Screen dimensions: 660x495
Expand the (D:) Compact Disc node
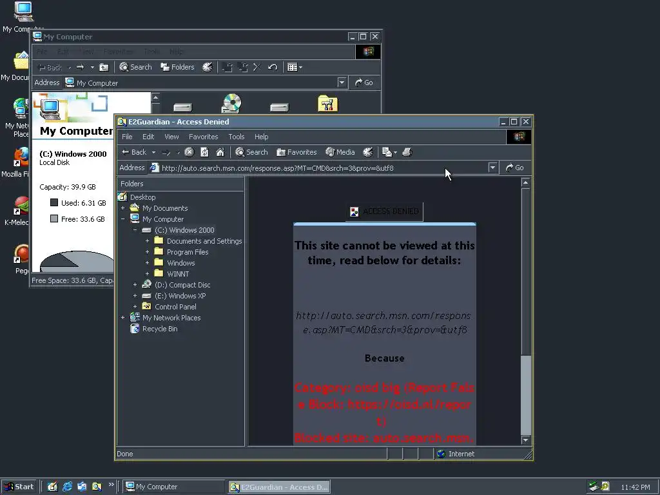(x=135, y=285)
